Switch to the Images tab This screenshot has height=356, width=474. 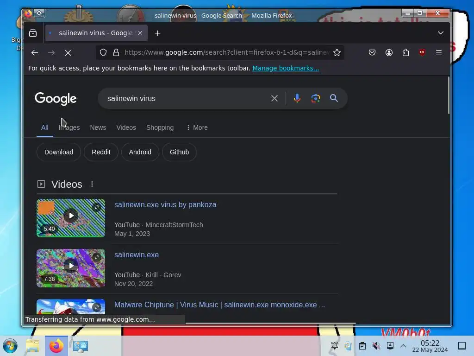(69, 128)
